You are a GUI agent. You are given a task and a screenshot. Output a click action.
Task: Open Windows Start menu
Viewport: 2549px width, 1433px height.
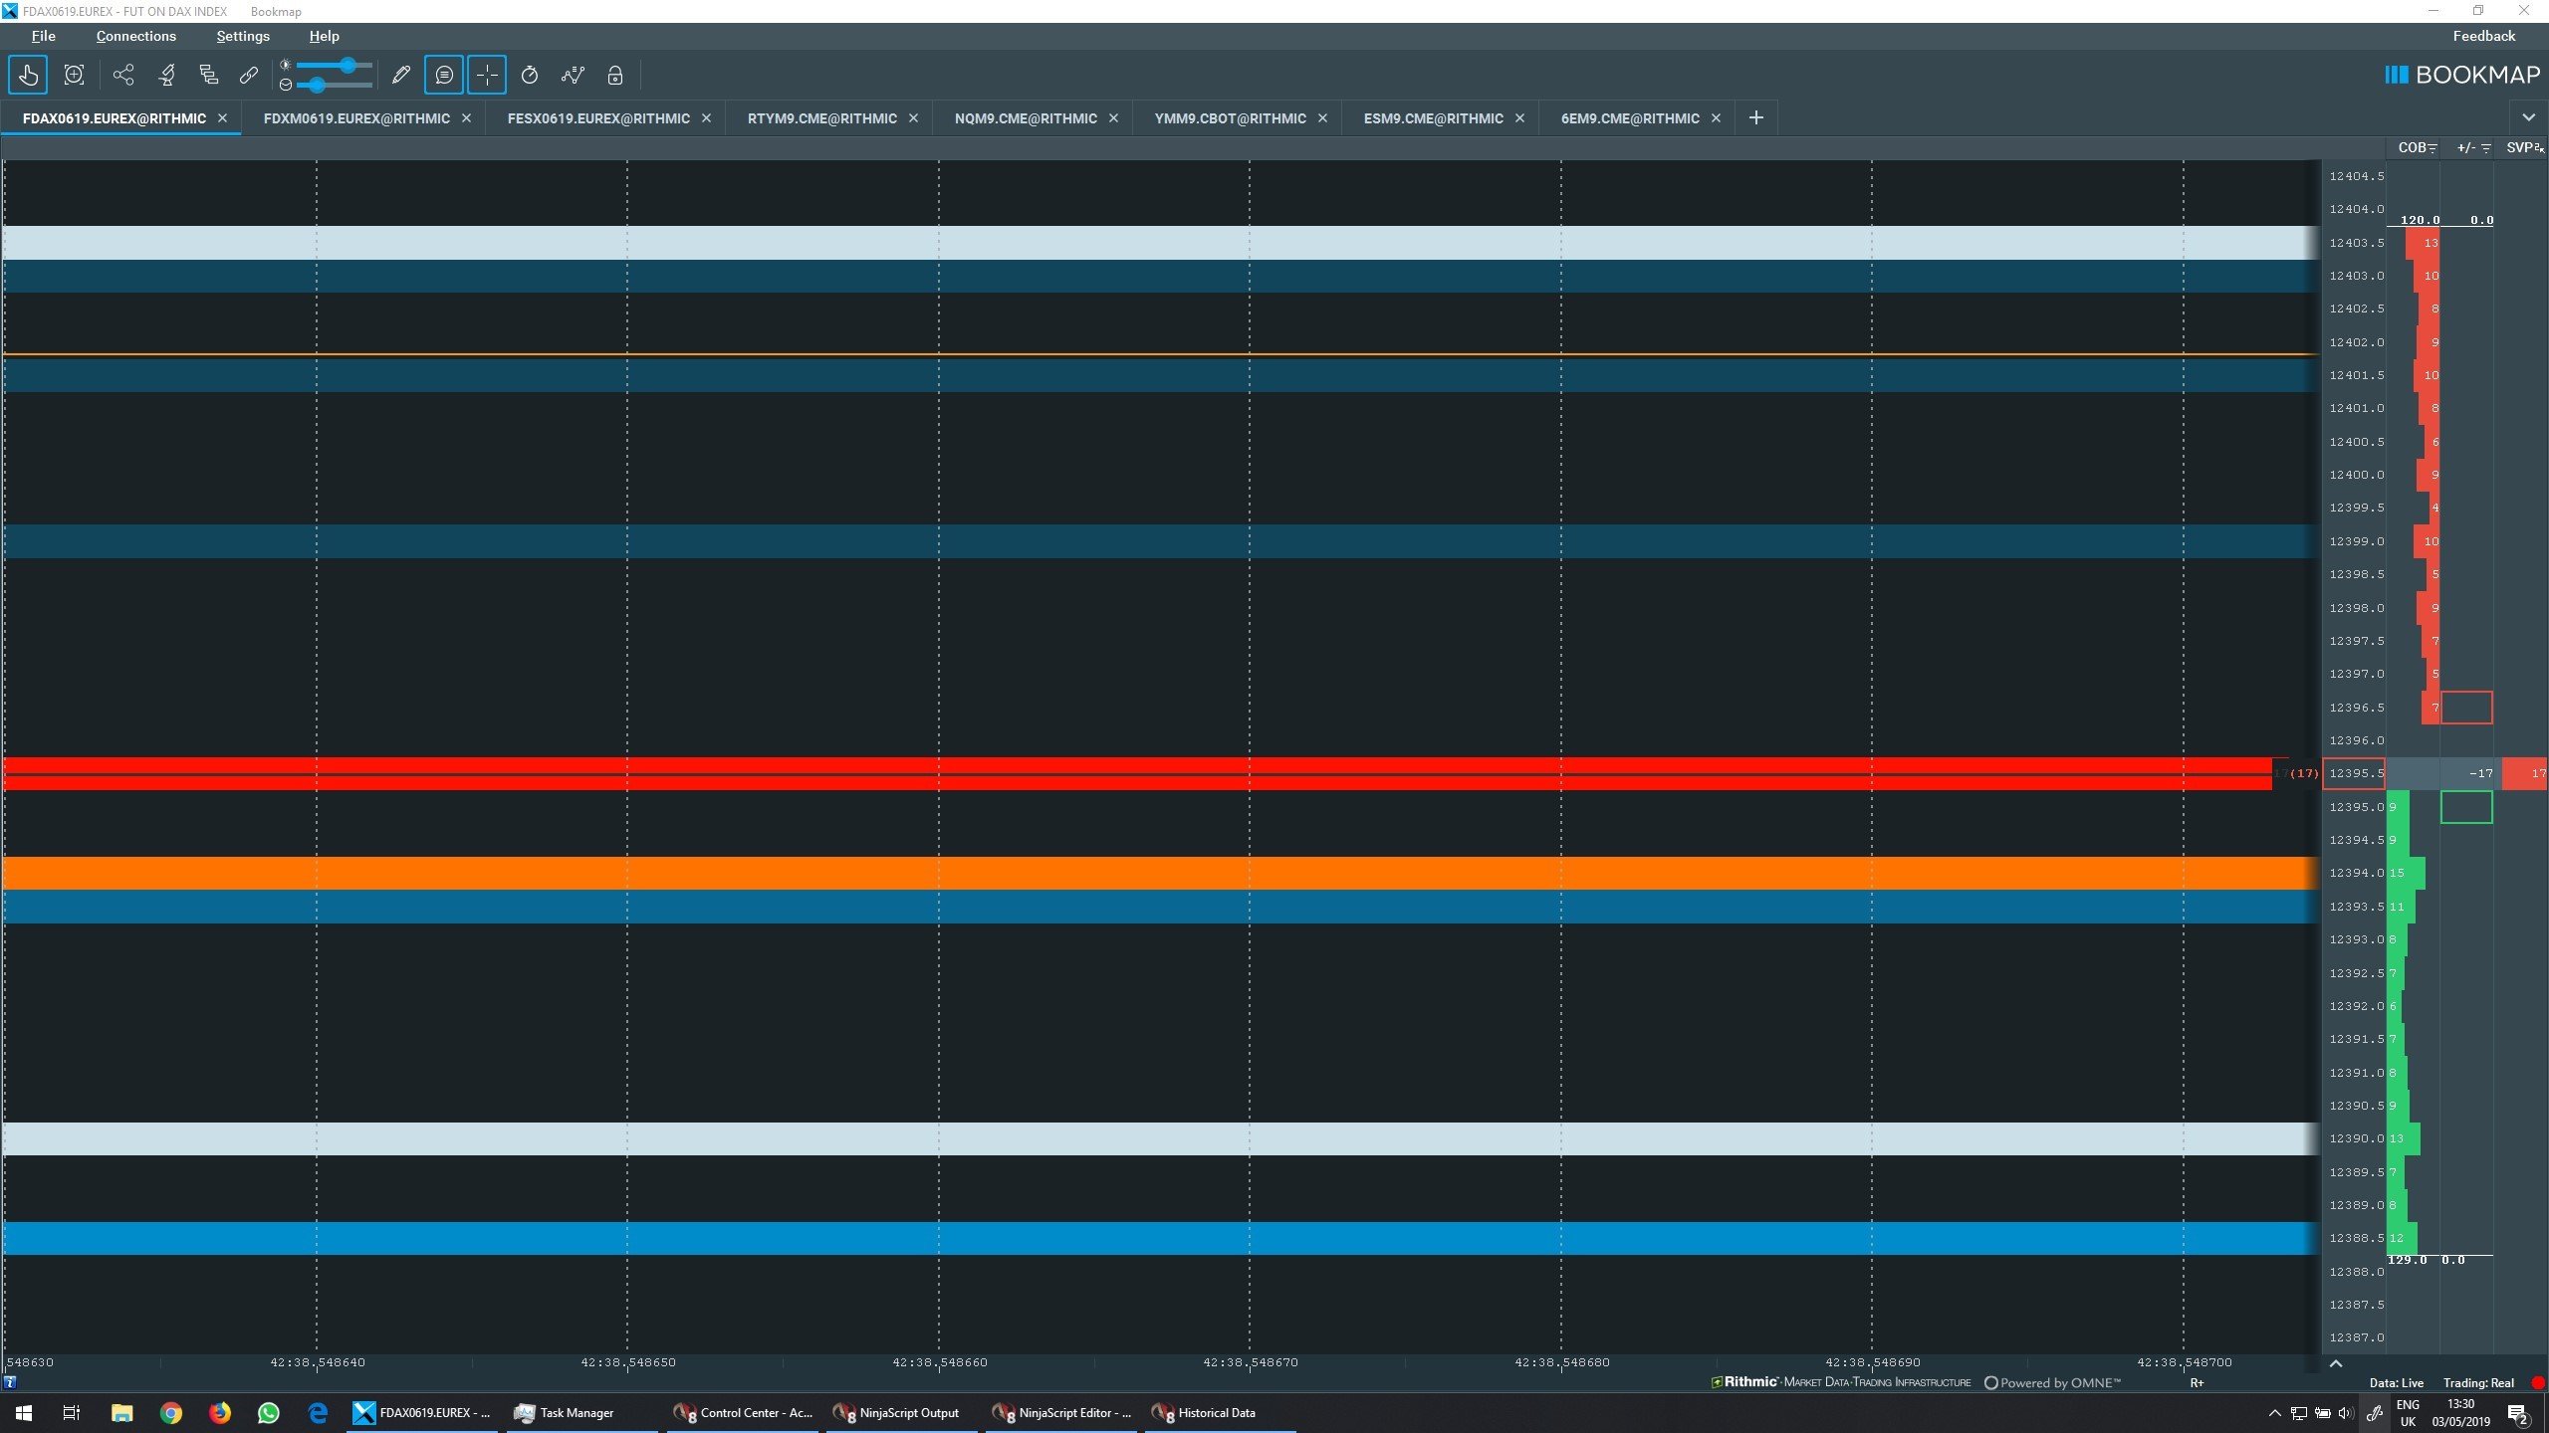(x=24, y=1413)
